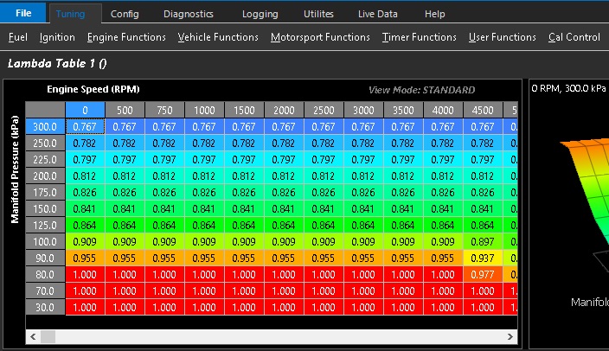
Task: Click cell 0.937 at 4500 RPM, 90.0 kPa
Action: click(483, 258)
